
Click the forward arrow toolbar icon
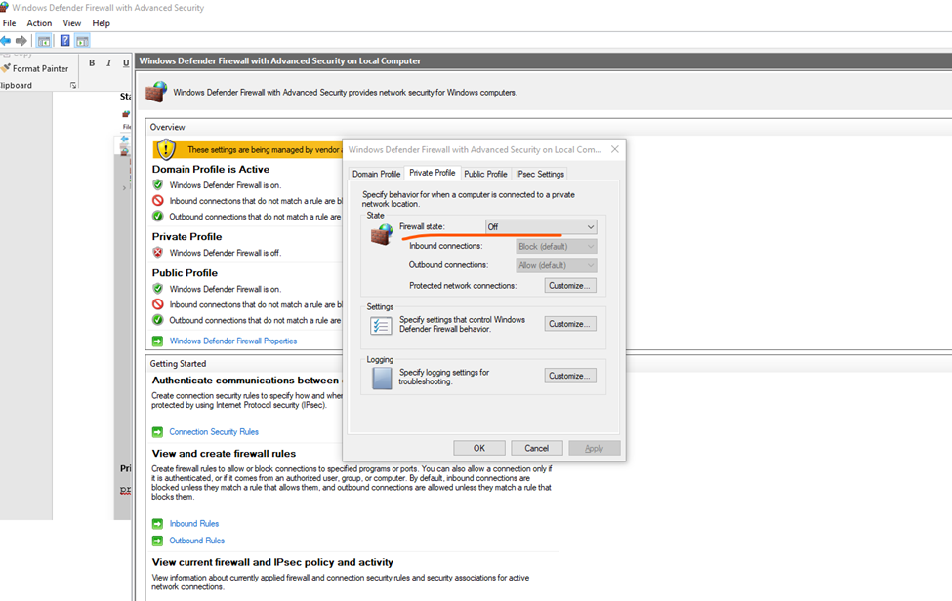coord(21,41)
